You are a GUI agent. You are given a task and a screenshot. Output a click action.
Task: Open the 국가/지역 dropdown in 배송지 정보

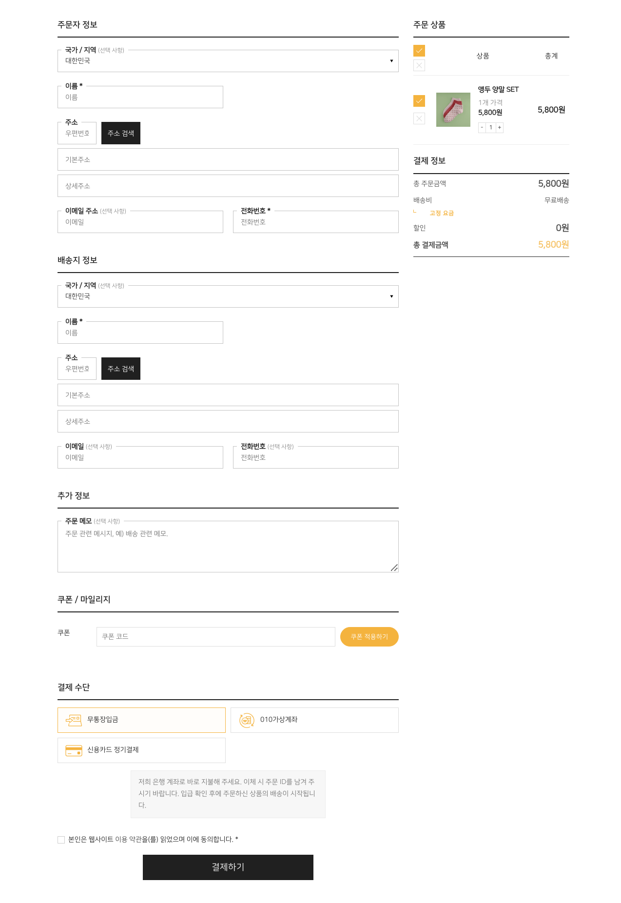(228, 296)
